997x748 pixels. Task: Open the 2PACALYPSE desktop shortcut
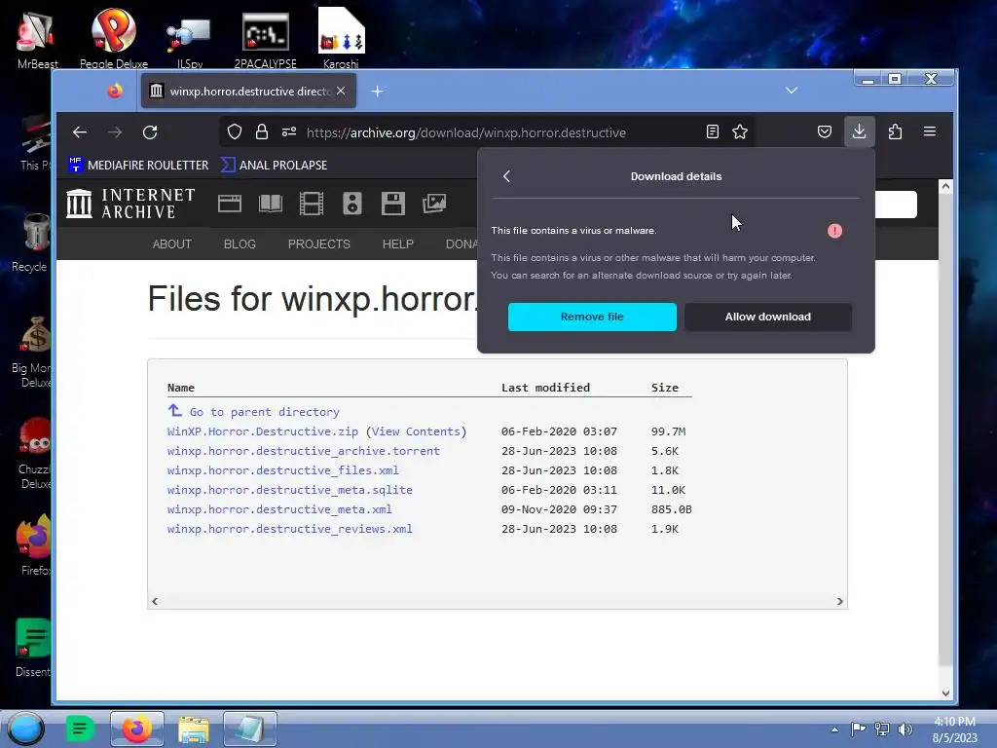point(265,39)
